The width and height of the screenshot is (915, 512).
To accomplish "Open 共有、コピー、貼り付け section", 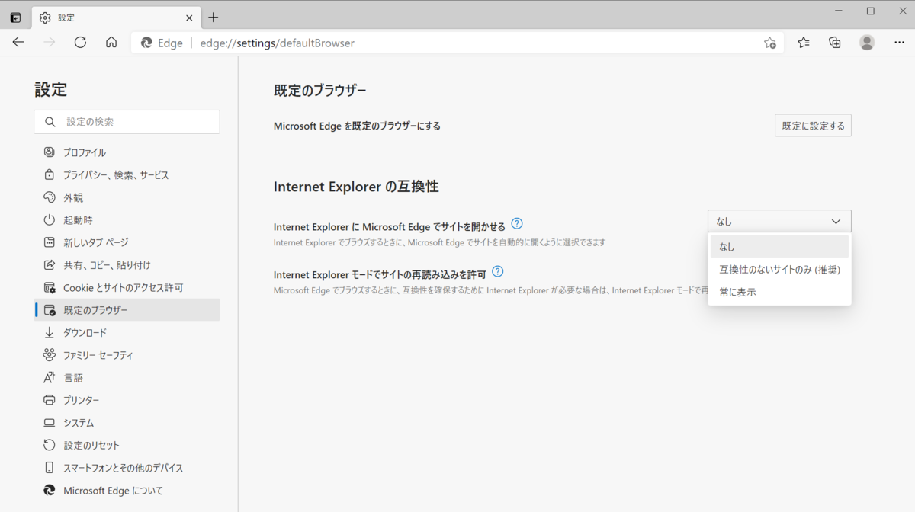I will [127, 264].
